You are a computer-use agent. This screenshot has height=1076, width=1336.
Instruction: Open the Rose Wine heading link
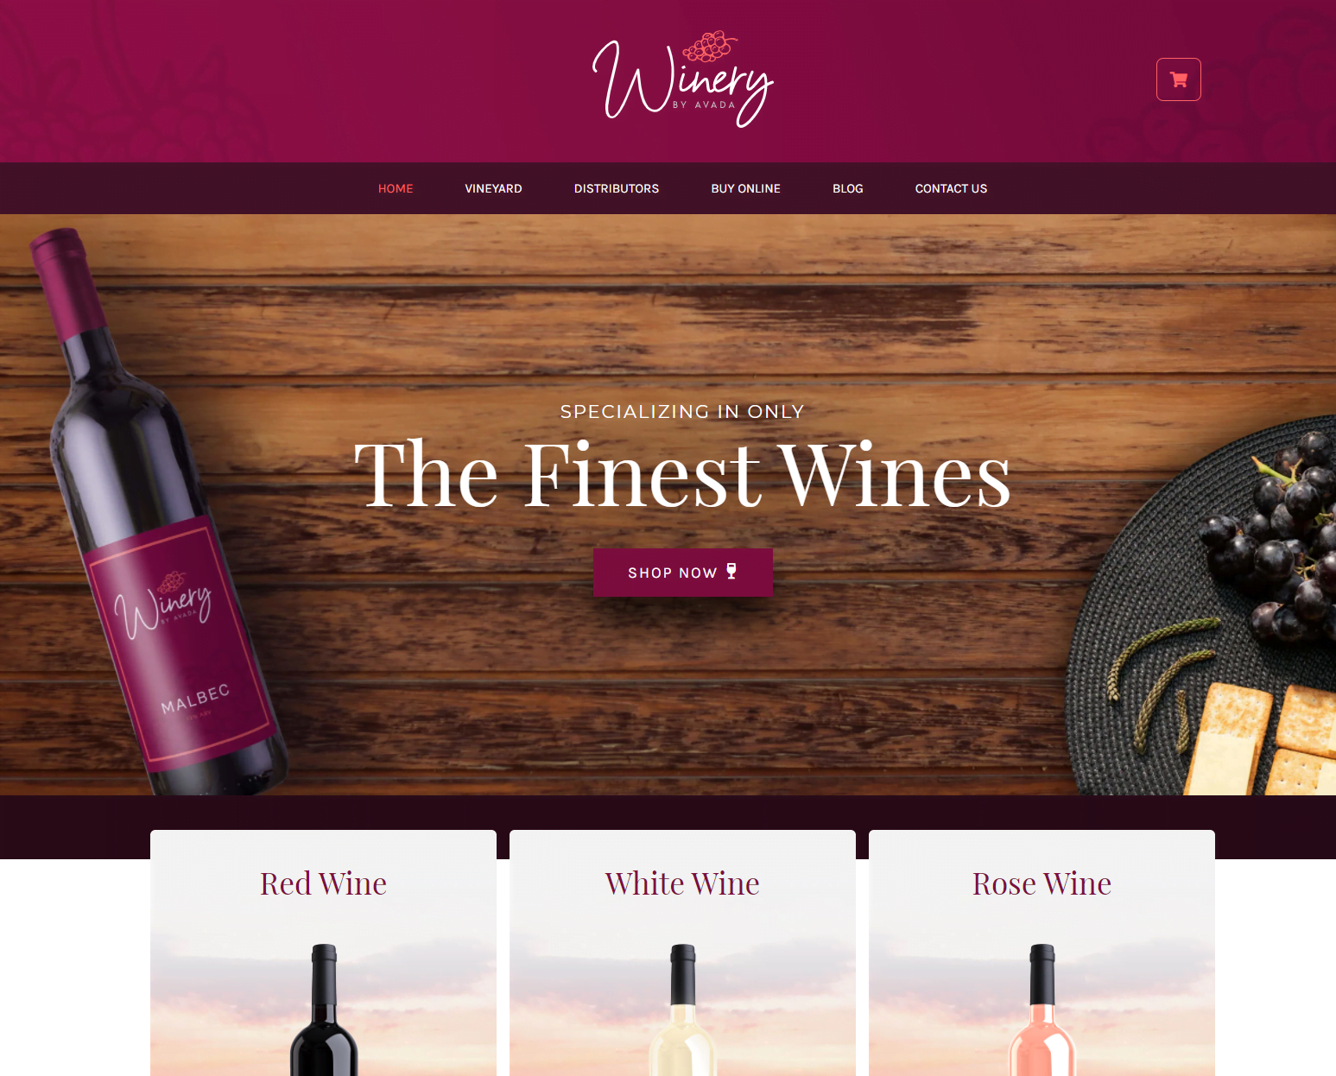click(1042, 883)
